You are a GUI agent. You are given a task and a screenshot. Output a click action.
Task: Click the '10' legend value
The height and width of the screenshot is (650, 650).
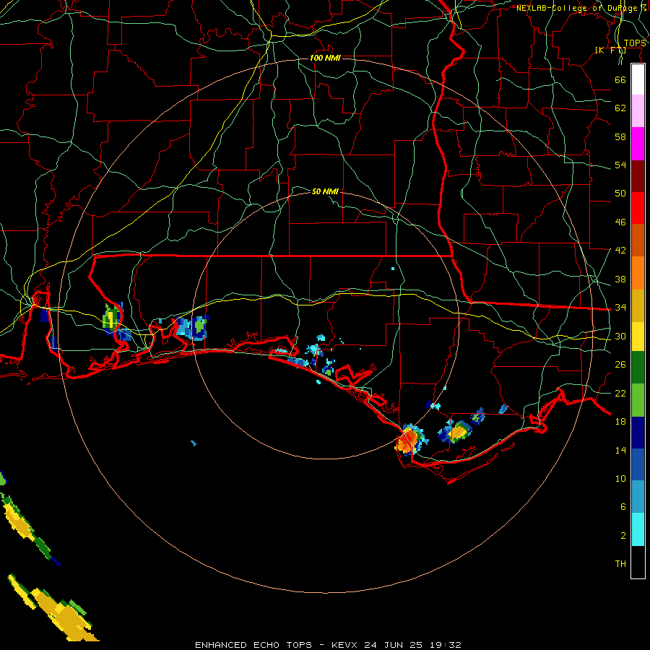point(620,478)
